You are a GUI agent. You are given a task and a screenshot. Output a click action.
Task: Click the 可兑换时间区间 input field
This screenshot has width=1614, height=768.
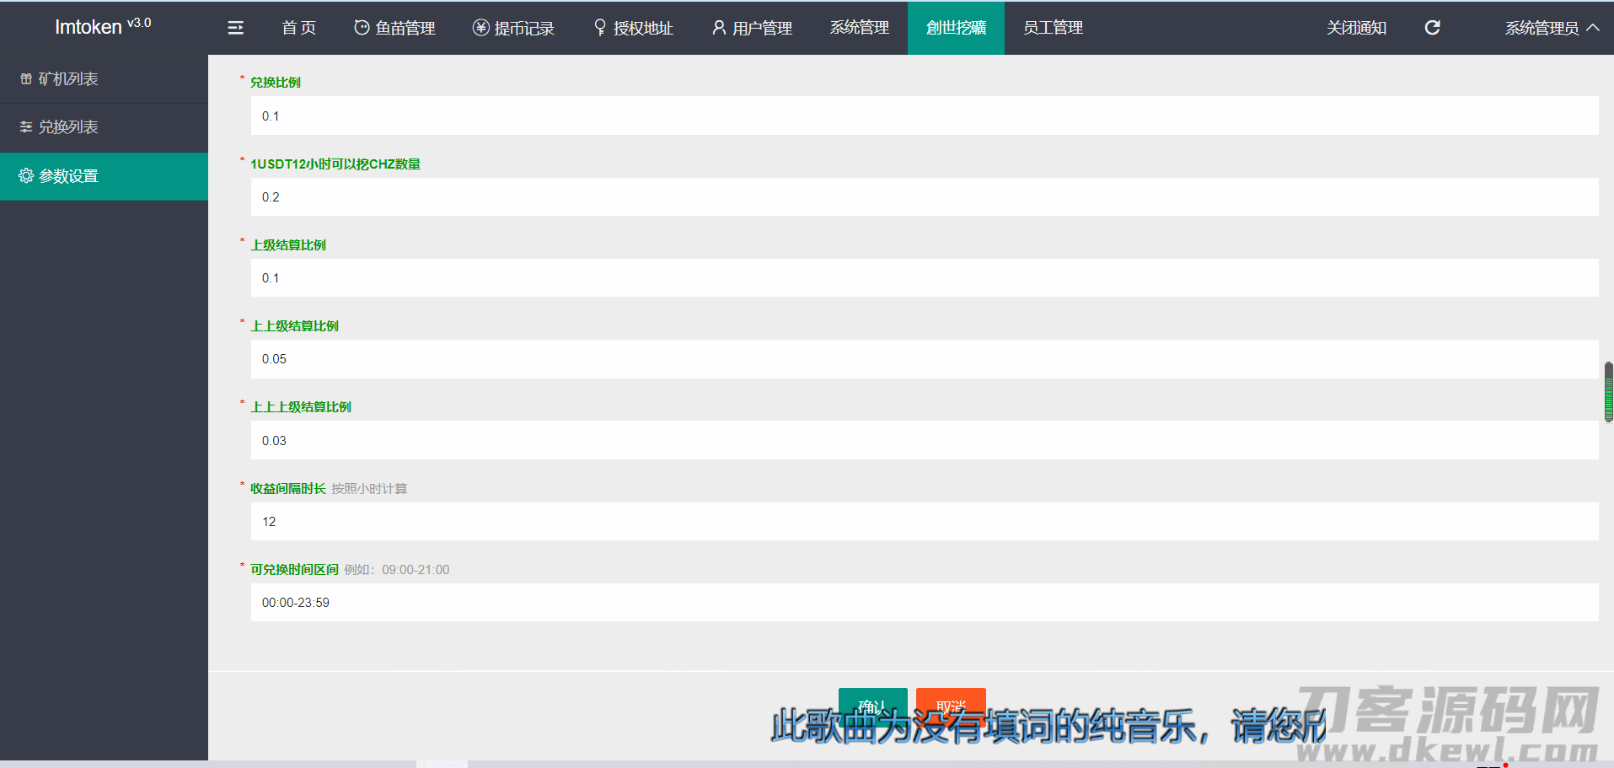[924, 603]
